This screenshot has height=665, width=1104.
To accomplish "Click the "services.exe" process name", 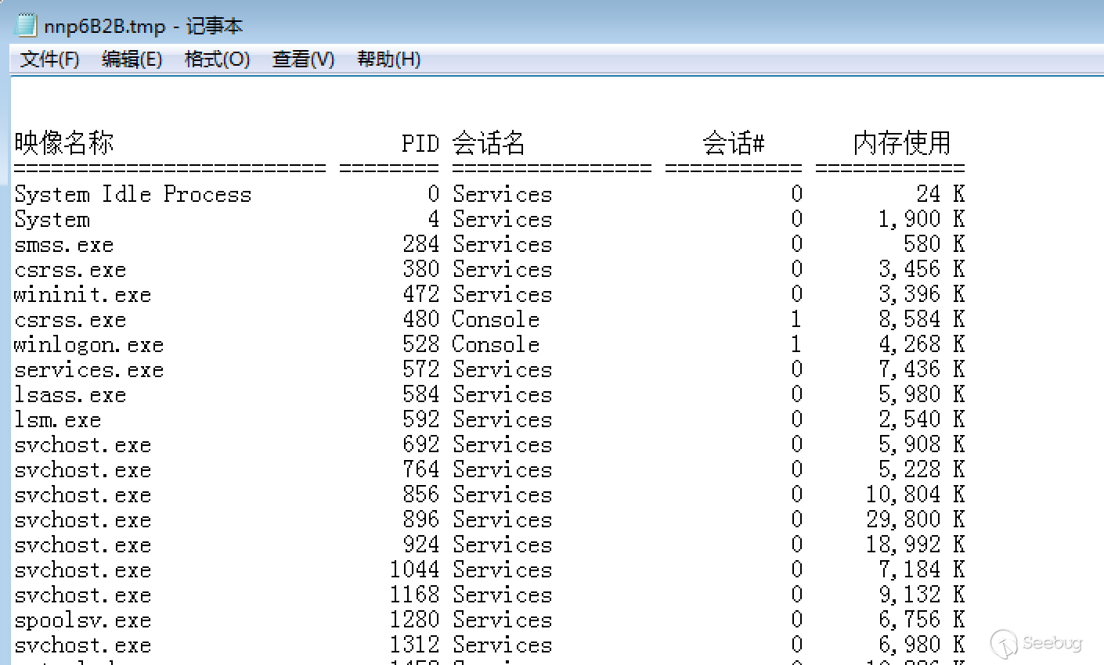I will pos(89,369).
